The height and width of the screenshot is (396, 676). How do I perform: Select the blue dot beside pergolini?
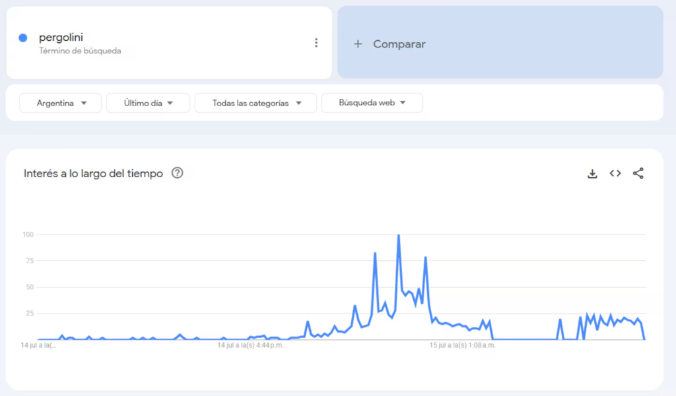pos(23,38)
